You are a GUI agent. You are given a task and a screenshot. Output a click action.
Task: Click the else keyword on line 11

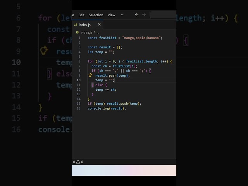(99, 85)
